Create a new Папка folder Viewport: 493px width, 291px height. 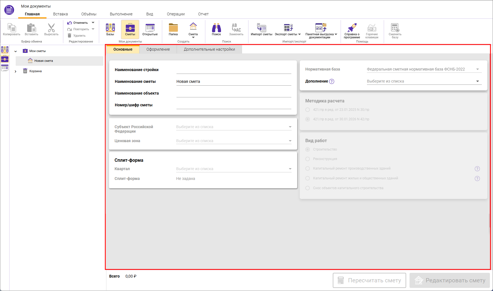173,27
